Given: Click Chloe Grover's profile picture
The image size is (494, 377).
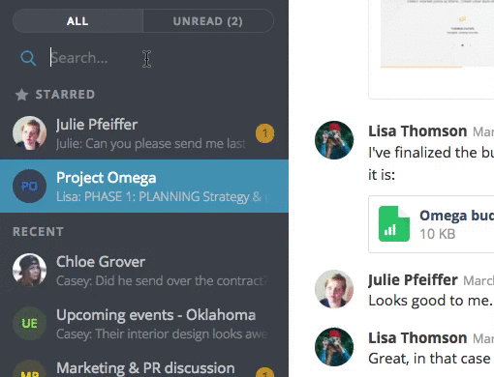Looking at the screenshot, I should (x=29, y=270).
